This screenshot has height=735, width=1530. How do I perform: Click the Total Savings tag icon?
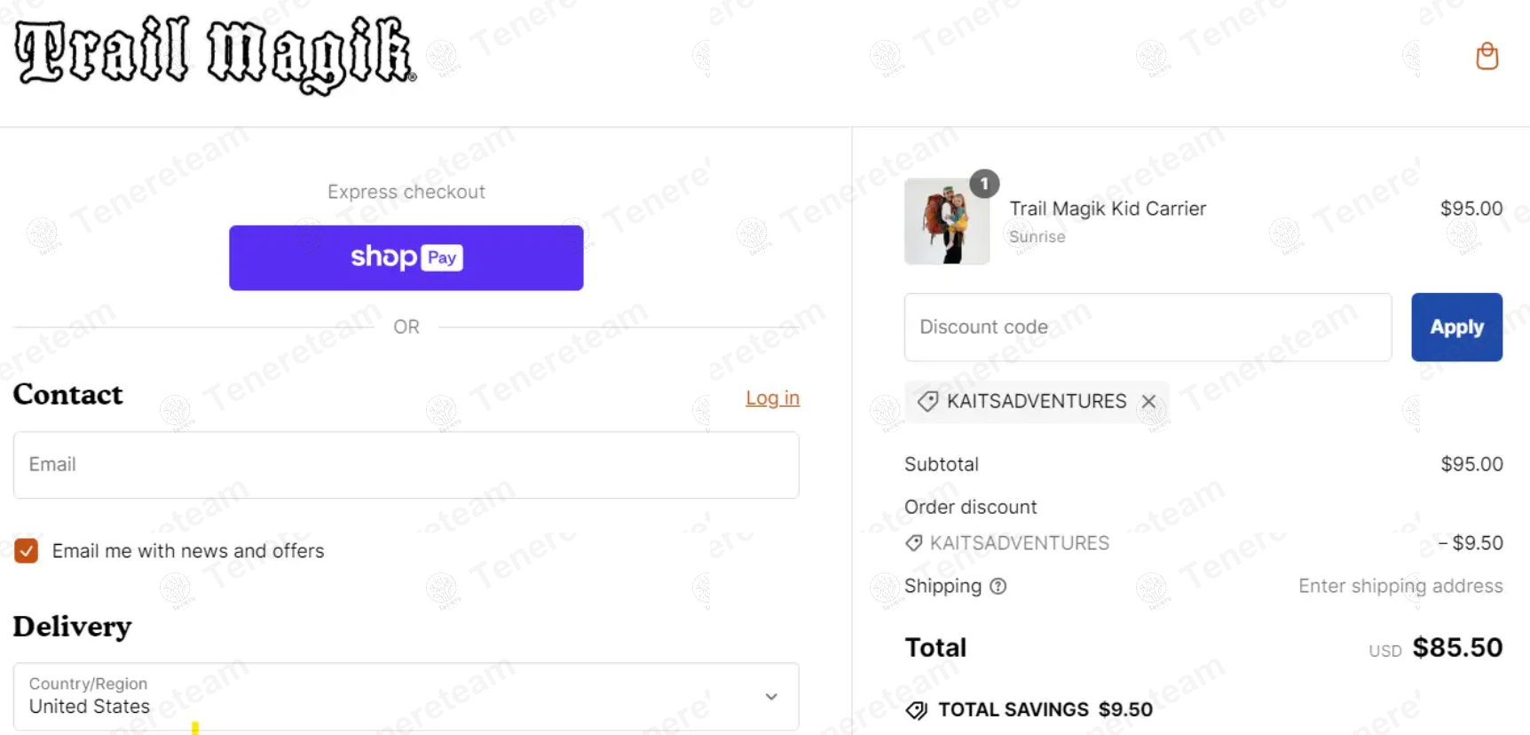917,710
